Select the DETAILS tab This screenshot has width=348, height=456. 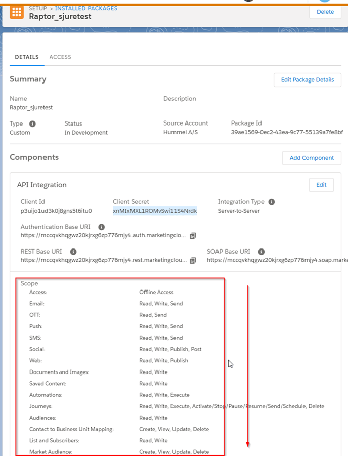(x=27, y=57)
